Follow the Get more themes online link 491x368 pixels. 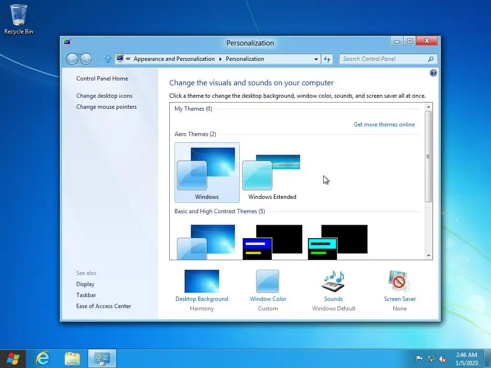(384, 125)
